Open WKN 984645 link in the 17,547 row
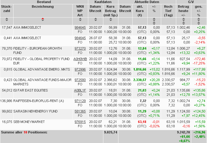 [x=80, y=27]
